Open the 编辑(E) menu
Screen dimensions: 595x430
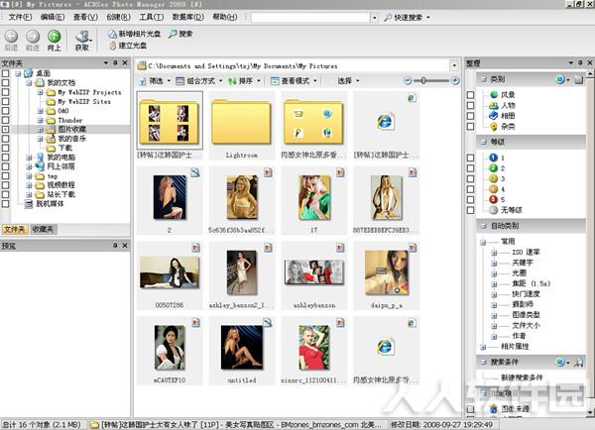[53, 17]
